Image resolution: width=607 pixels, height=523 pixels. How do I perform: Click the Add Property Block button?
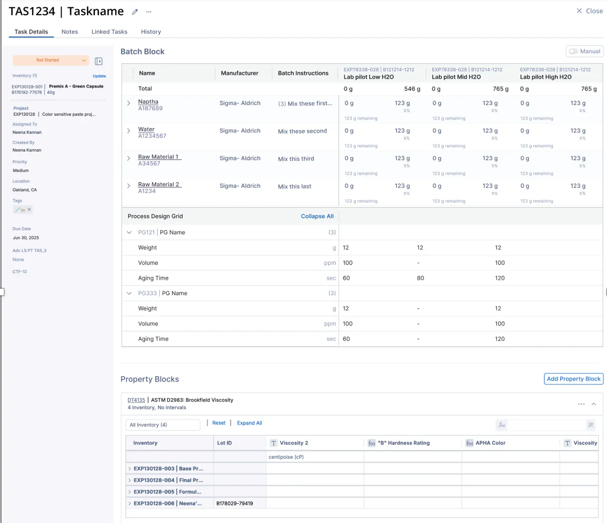pos(574,379)
